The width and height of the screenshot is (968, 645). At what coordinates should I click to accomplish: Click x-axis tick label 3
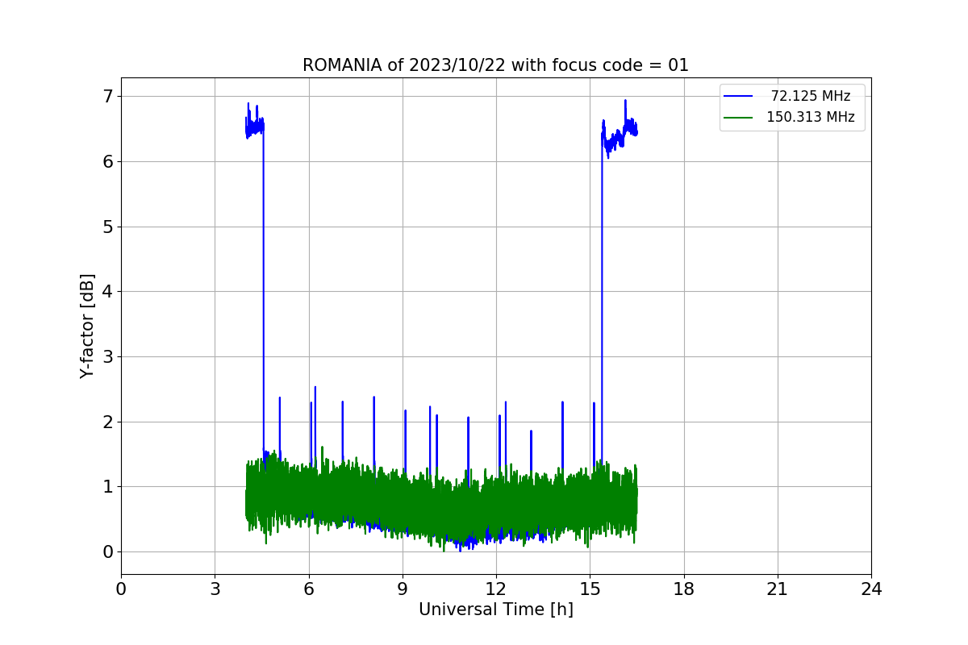[215, 589]
